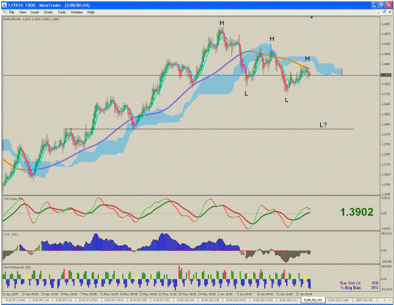Select the active EURUSD,H4 chart tab

313,300
